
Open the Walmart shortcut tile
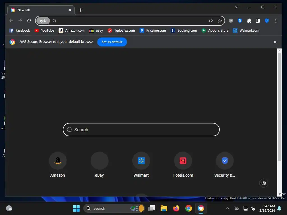[141, 165]
